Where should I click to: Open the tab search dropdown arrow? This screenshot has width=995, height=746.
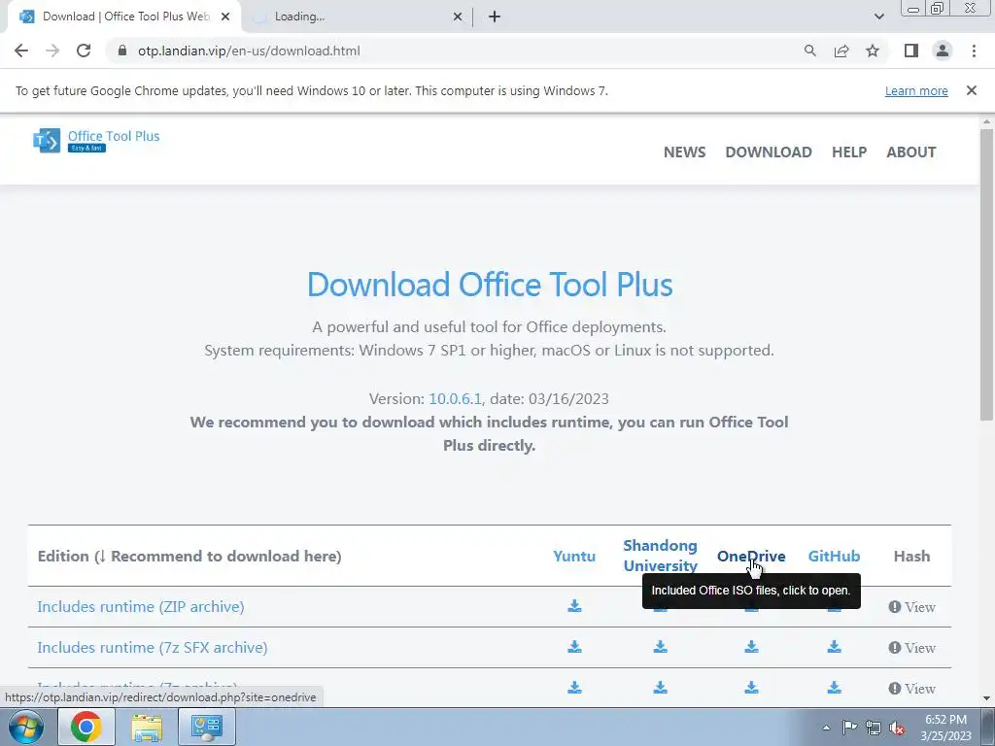point(878,17)
